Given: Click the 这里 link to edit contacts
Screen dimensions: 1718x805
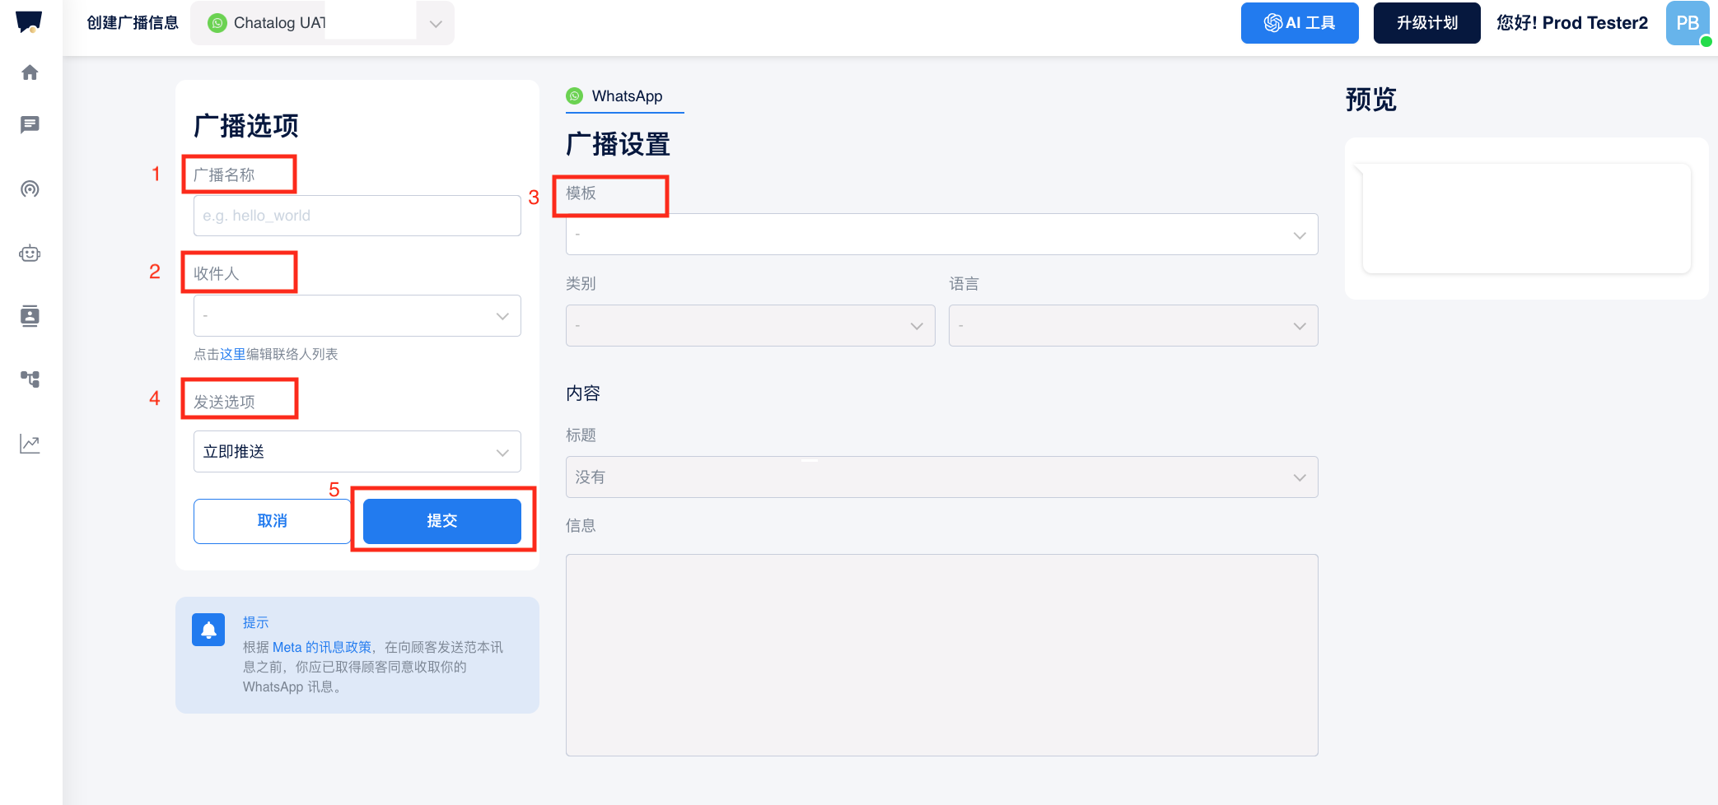Looking at the screenshot, I should coord(232,354).
